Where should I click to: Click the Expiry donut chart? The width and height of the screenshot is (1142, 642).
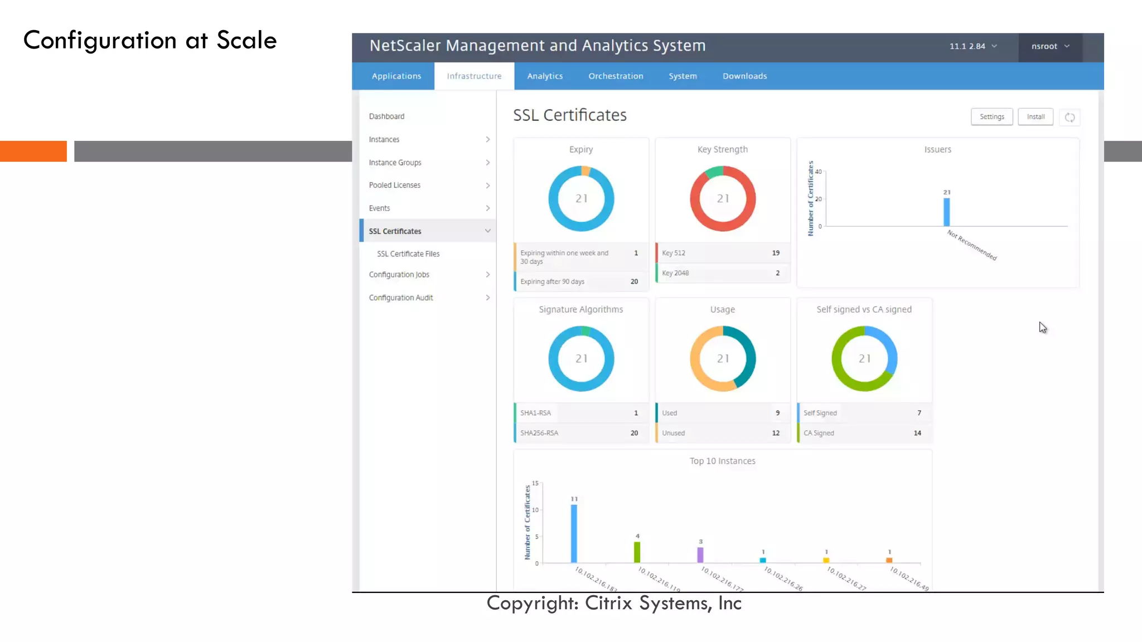[581, 198]
